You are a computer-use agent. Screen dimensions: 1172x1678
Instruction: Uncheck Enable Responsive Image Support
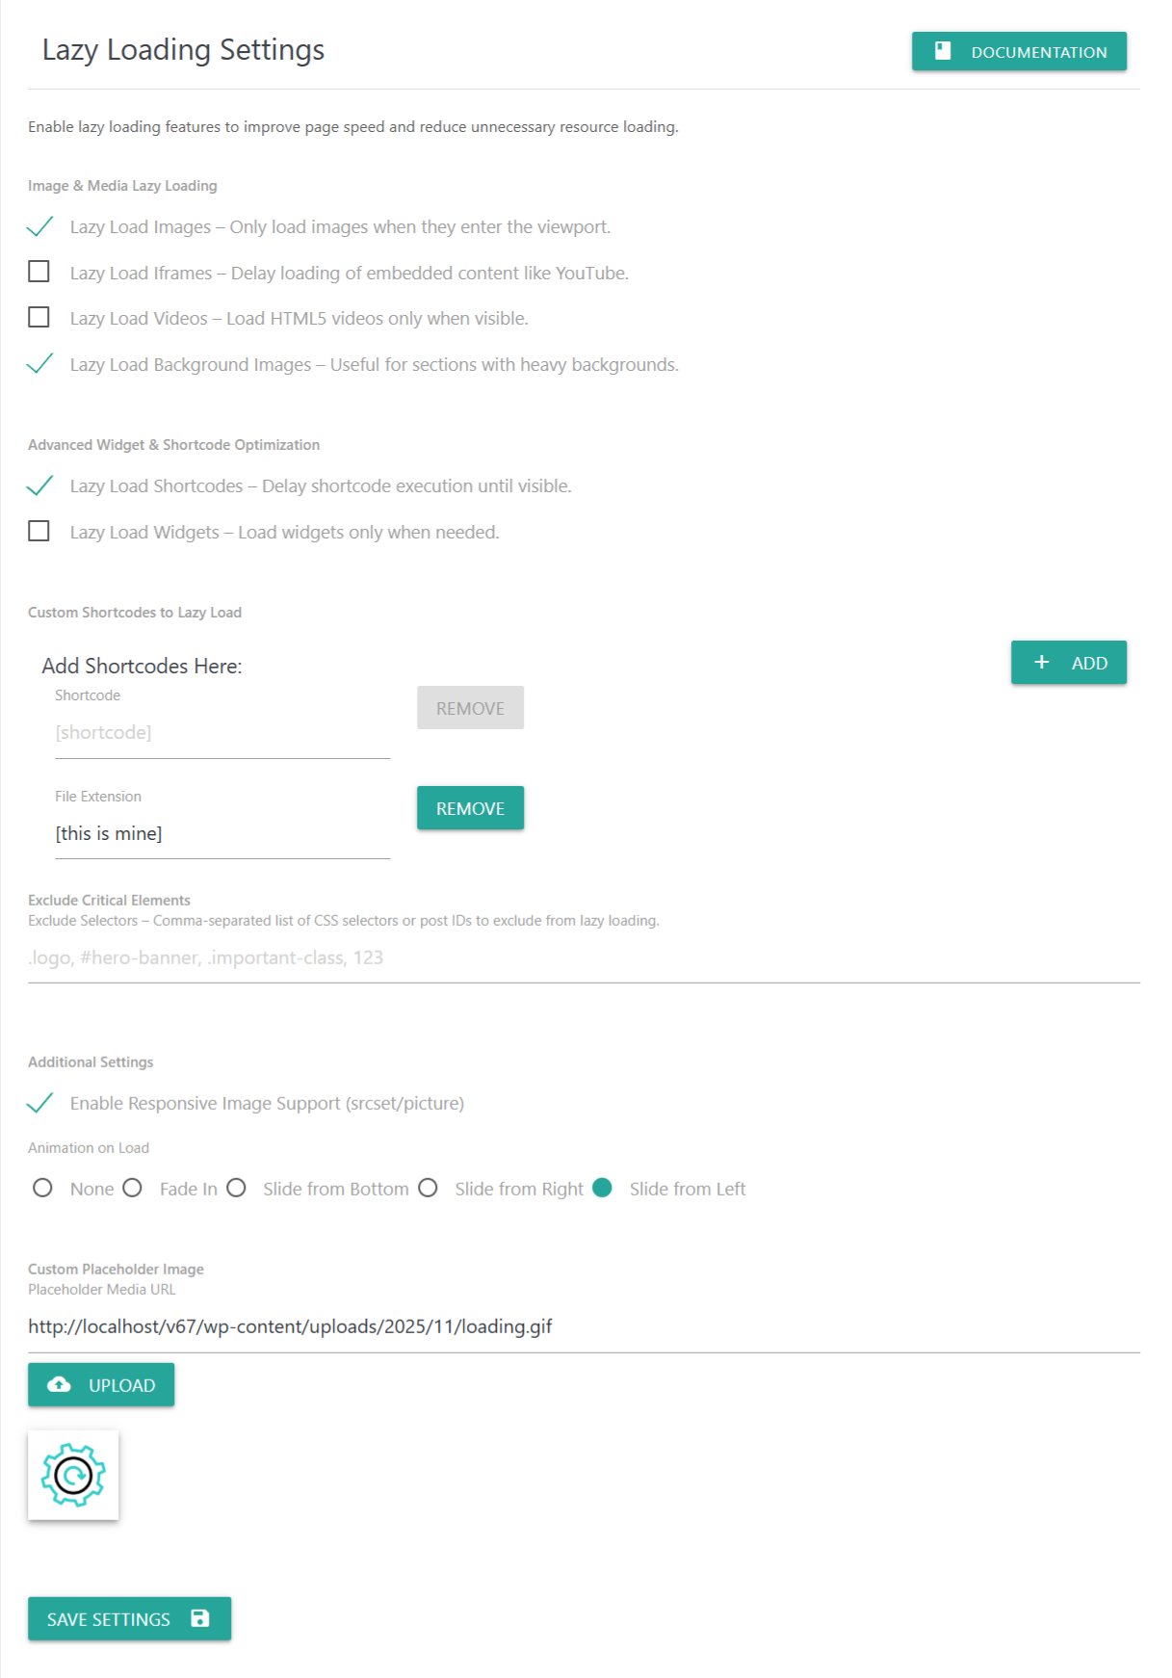(x=39, y=1103)
